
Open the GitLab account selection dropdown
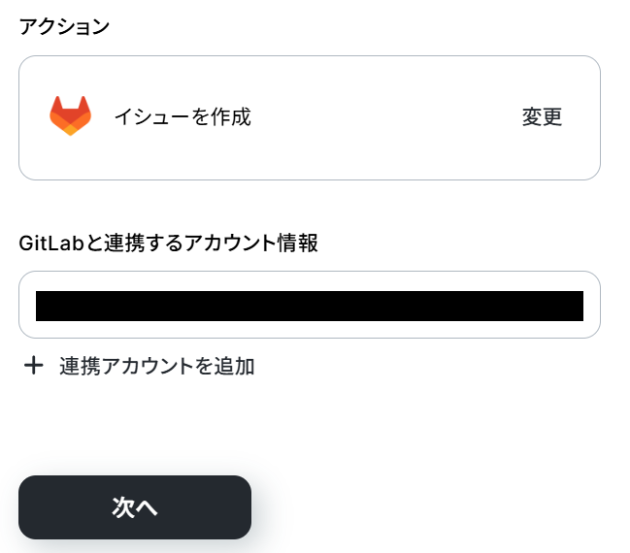pyautogui.click(x=309, y=305)
